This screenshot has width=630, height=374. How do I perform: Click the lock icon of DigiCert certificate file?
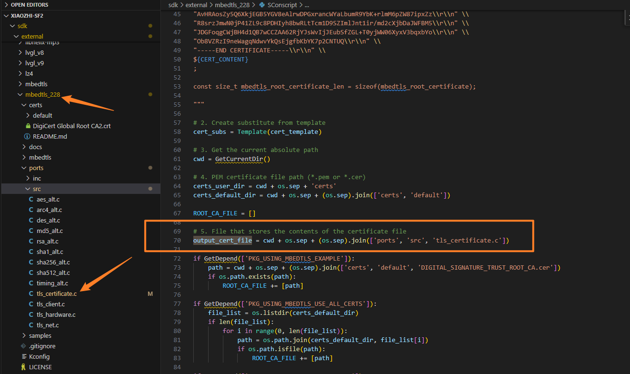[x=28, y=126]
